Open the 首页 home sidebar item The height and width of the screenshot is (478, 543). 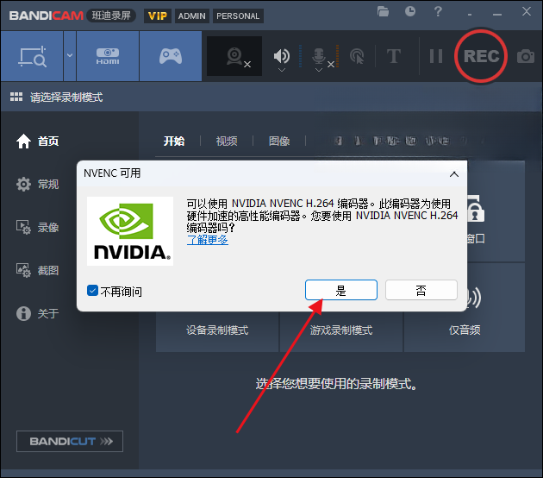37,142
